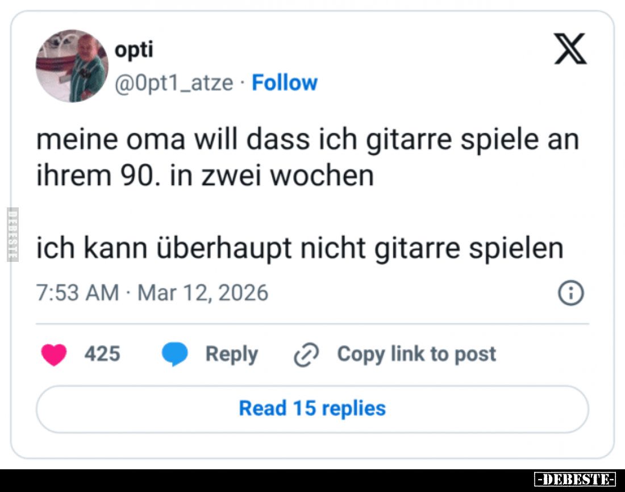625x492 pixels.
Task: Click the pink heart like icon
Action: pyautogui.click(x=54, y=355)
